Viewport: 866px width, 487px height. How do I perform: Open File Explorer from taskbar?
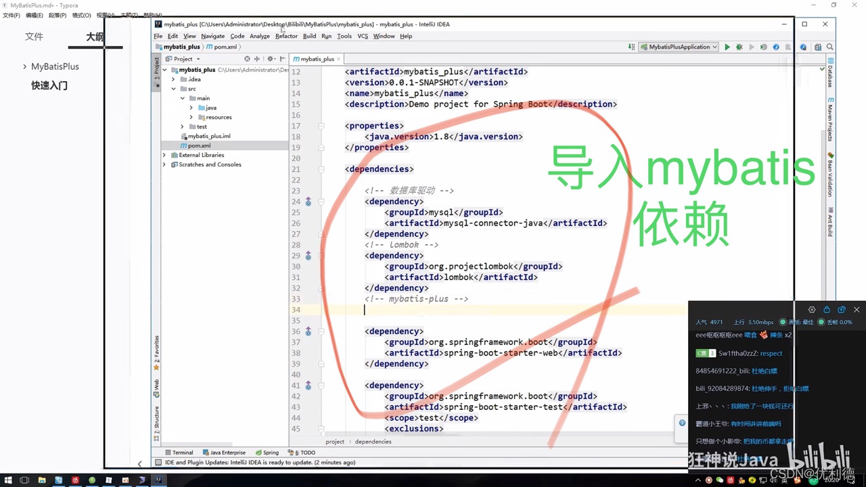(x=42, y=480)
